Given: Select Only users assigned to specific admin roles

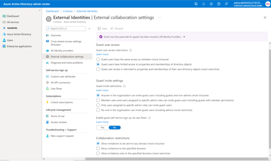Looking at the screenshot, I should click(98, 105).
